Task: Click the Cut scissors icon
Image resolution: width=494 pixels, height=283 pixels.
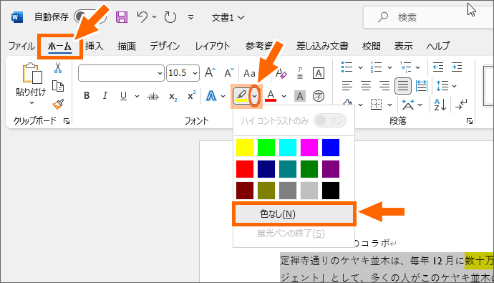Action: tap(58, 68)
